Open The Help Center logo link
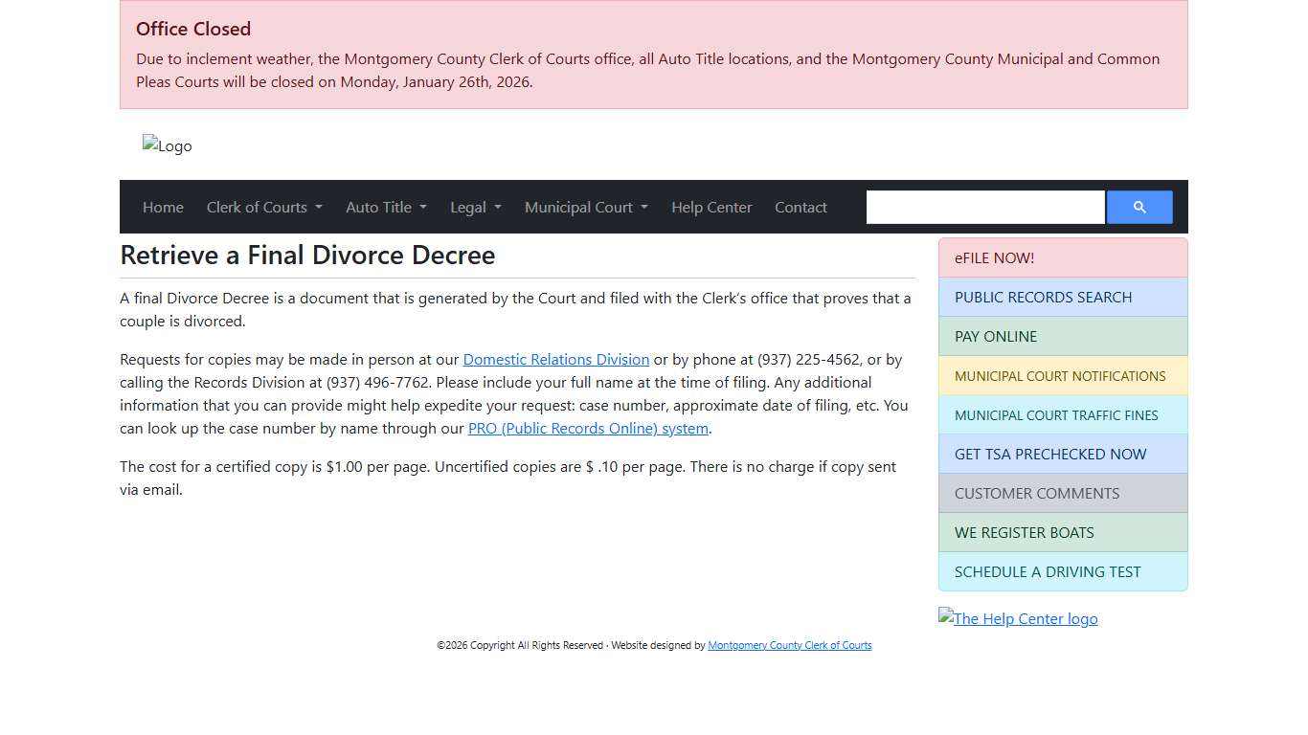Screen dimensions: 1308x735 [1018, 618]
